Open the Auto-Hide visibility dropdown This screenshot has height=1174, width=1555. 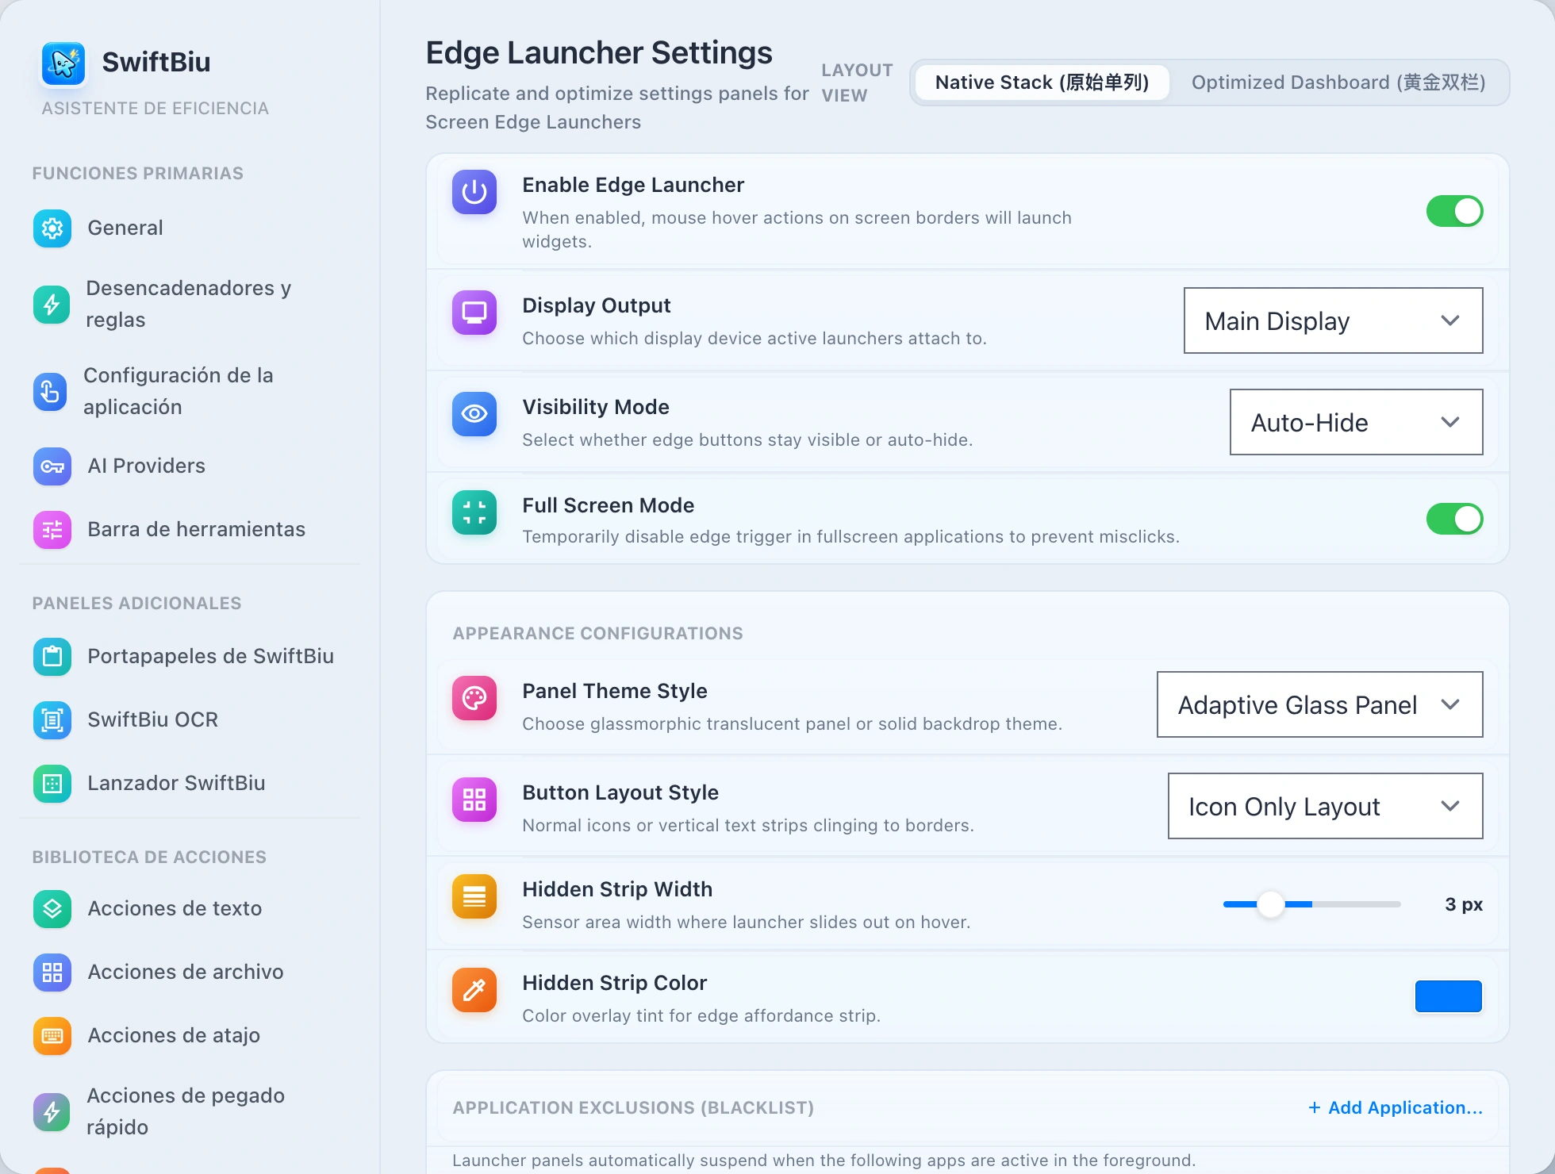point(1356,422)
